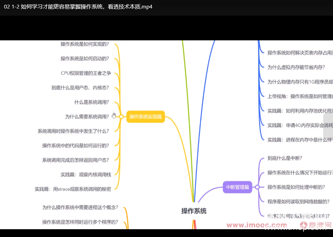This screenshot has height=237, width=333.
Task: Select the topic 操作系统是如何实现的?
Action: 85,44
